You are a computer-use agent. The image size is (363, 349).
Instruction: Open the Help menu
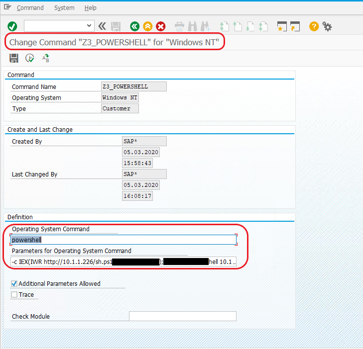coord(90,8)
